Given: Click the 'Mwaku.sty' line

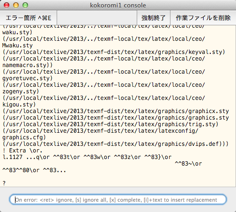Looking at the screenshot, I should tap(17, 45).
